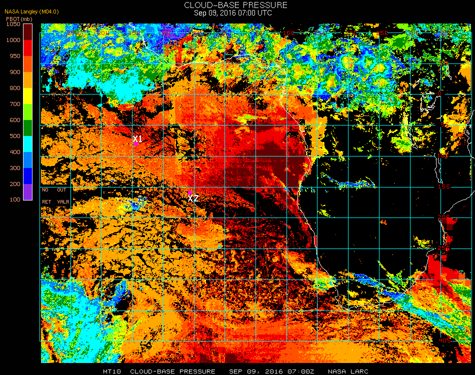Screen dimensions: 475x375
Task: Click the pink X1 marker on the map
Action: (136, 144)
